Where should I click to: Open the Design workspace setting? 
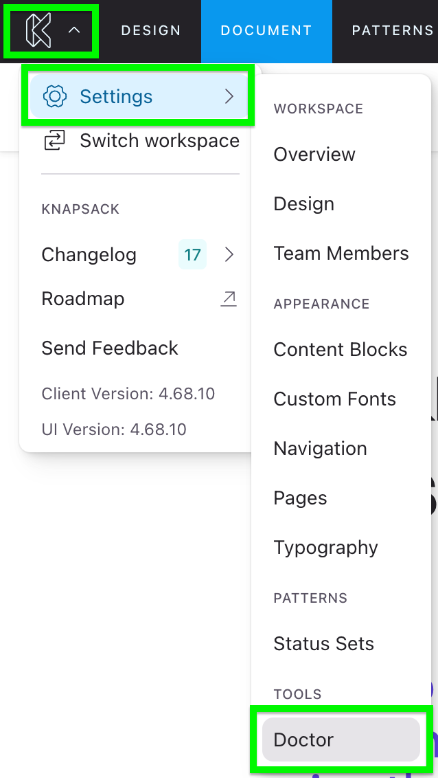(x=304, y=204)
